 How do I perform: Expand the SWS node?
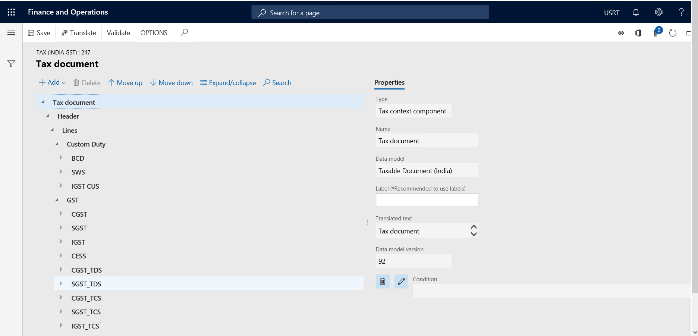61,172
